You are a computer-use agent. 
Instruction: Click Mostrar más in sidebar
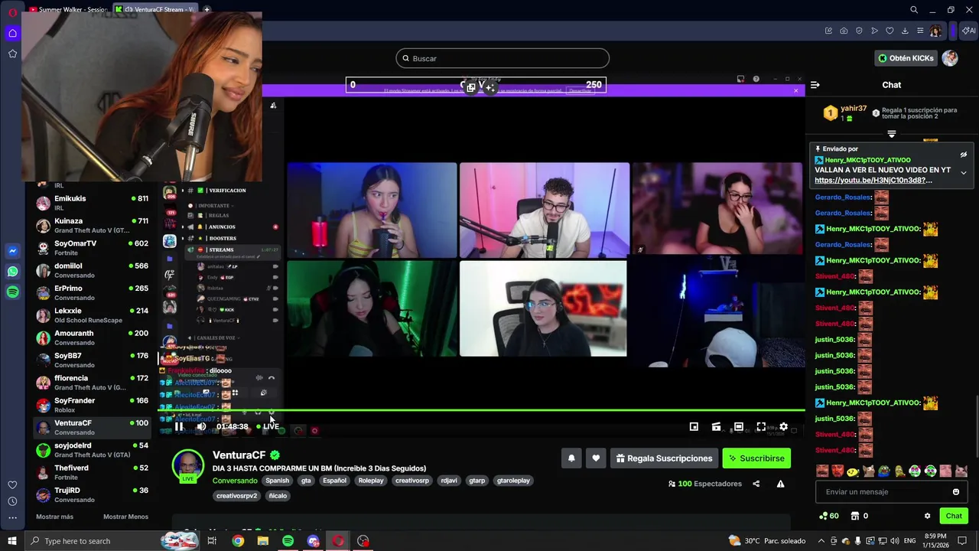coord(55,517)
